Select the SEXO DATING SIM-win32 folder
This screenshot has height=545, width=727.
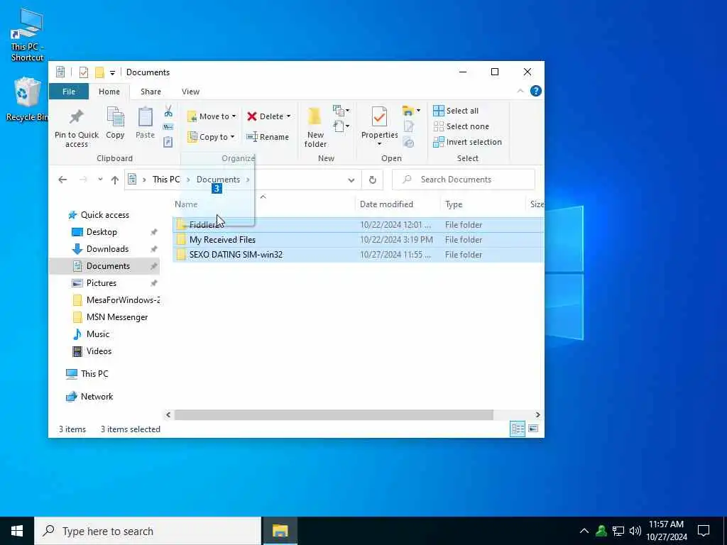358,255
